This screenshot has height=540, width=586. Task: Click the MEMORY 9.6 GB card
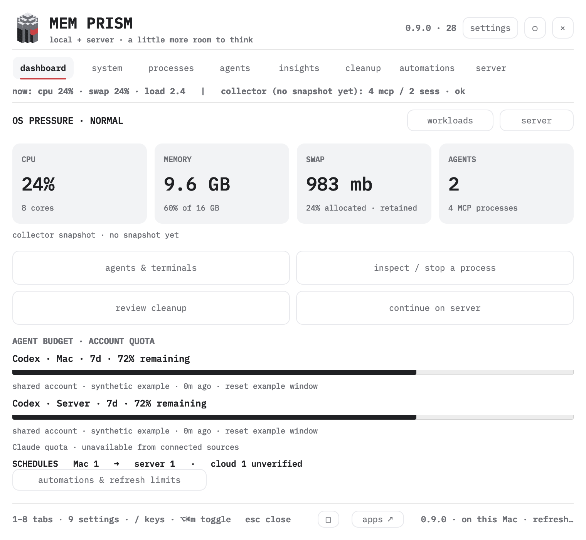222,184
